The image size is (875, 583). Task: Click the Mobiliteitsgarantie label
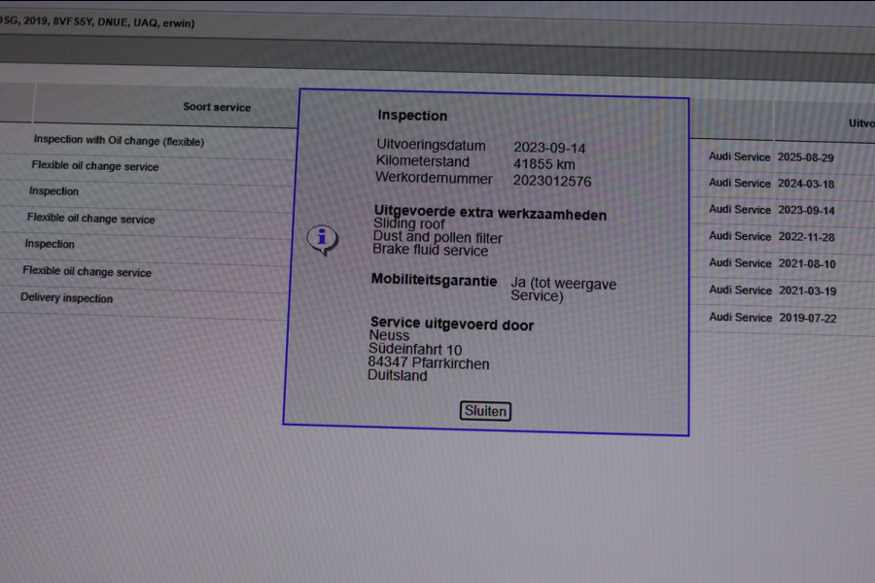coord(435,280)
